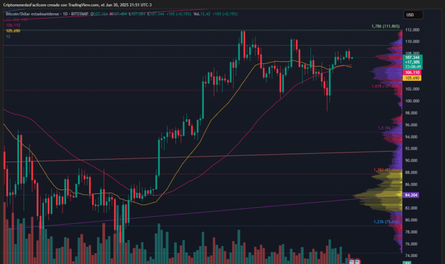Click the 1,618 Fibonacci level label
Viewport: 445px width, 264px height.
(386, 86)
